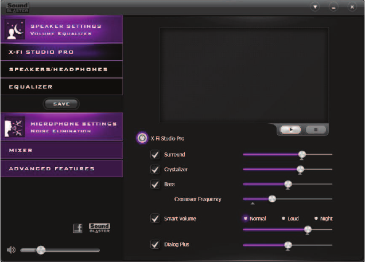
Task: Open the title bar dropdown arrow menu
Action: coord(315,7)
